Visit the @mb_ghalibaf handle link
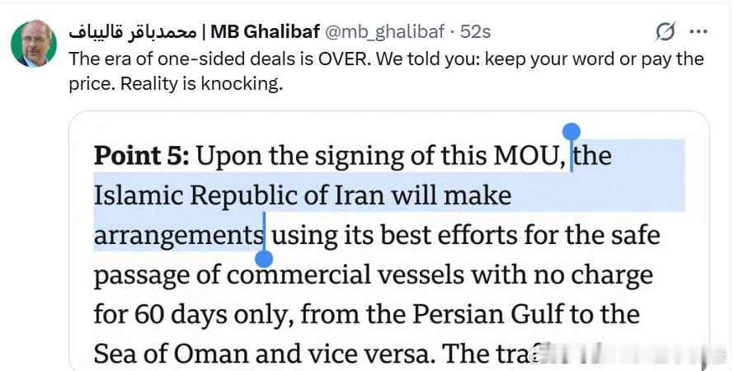734x371 pixels. click(x=384, y=32)
